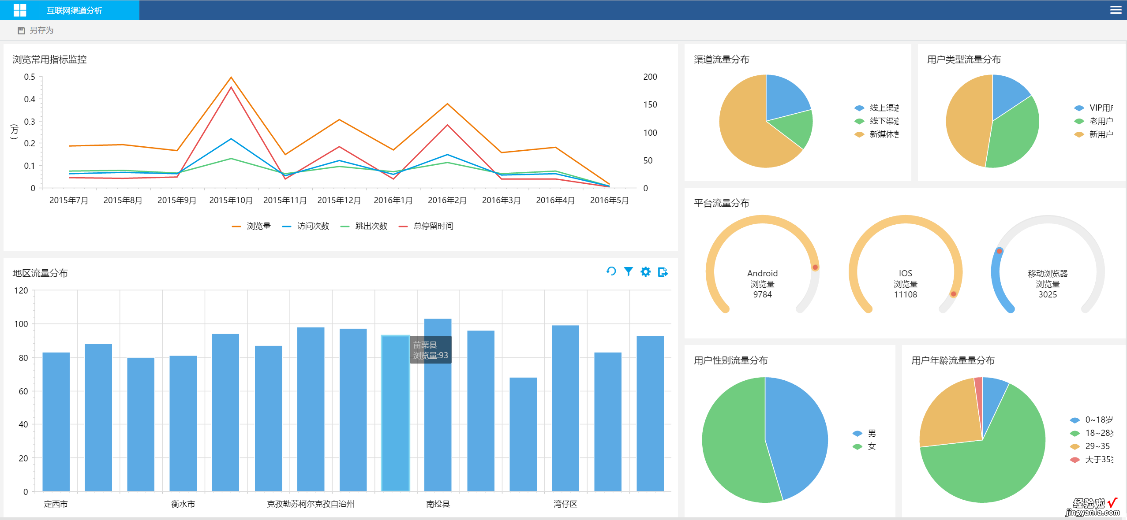Screen dimensions: 1127x520
Task: Toggle the 老用户 legend entry
Action: point(1093,121)
